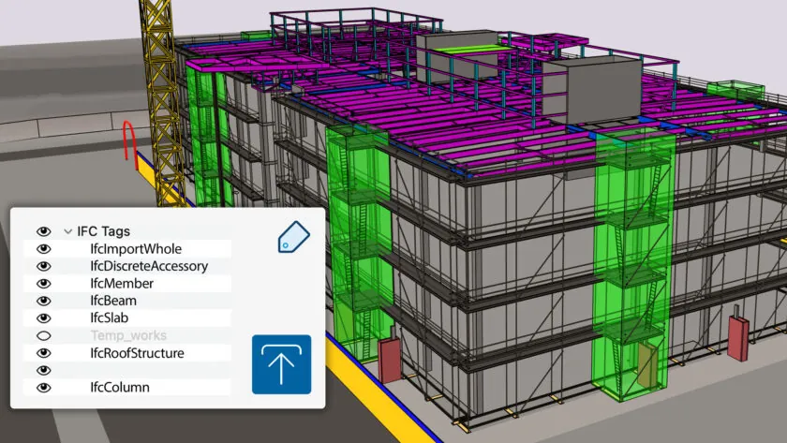Click the blue tag icon
The image size is (787, 443).
pyautogui.click(x=294, y=237)
